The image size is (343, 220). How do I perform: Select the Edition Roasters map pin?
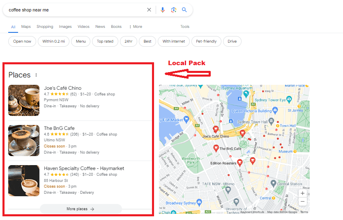pyautogui.click(x=240, y=163)
